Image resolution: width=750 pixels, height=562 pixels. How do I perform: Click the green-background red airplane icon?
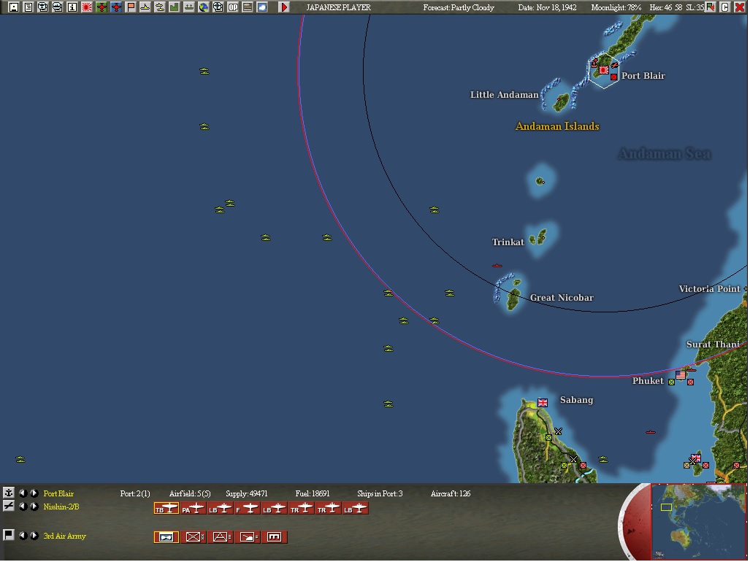pos(102,7)
